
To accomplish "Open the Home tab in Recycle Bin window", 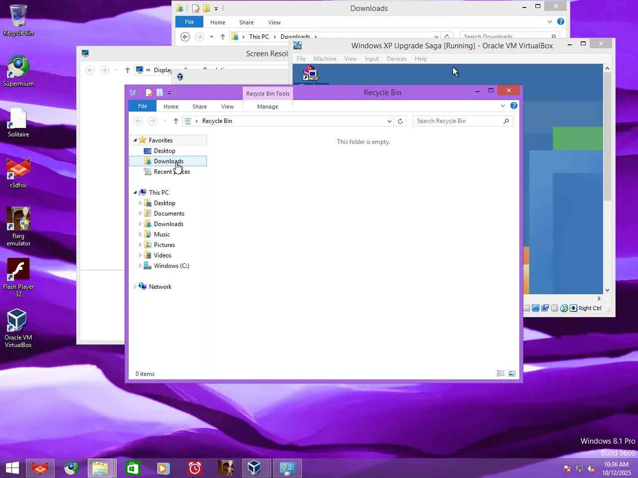I will (171, 107).
